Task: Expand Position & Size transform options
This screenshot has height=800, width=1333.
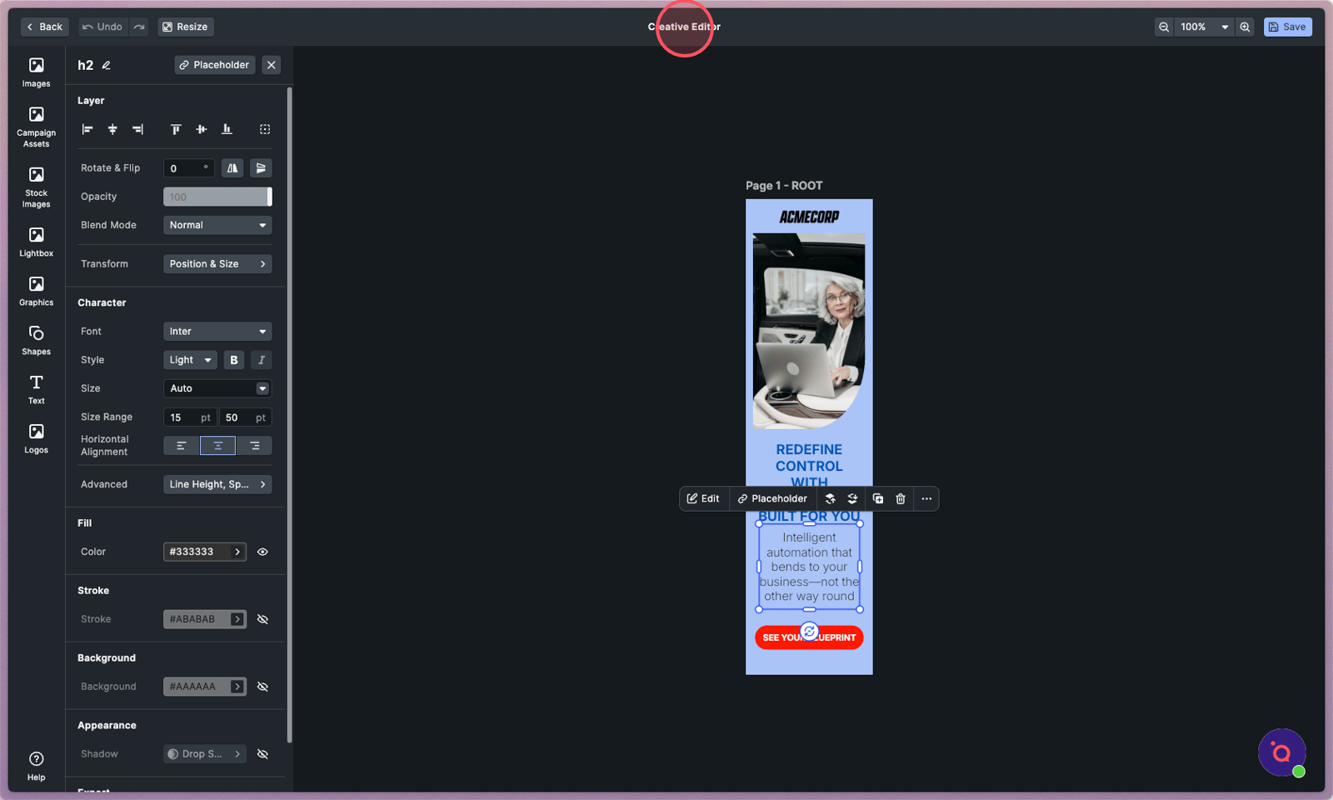Action: tap(217, 264)
